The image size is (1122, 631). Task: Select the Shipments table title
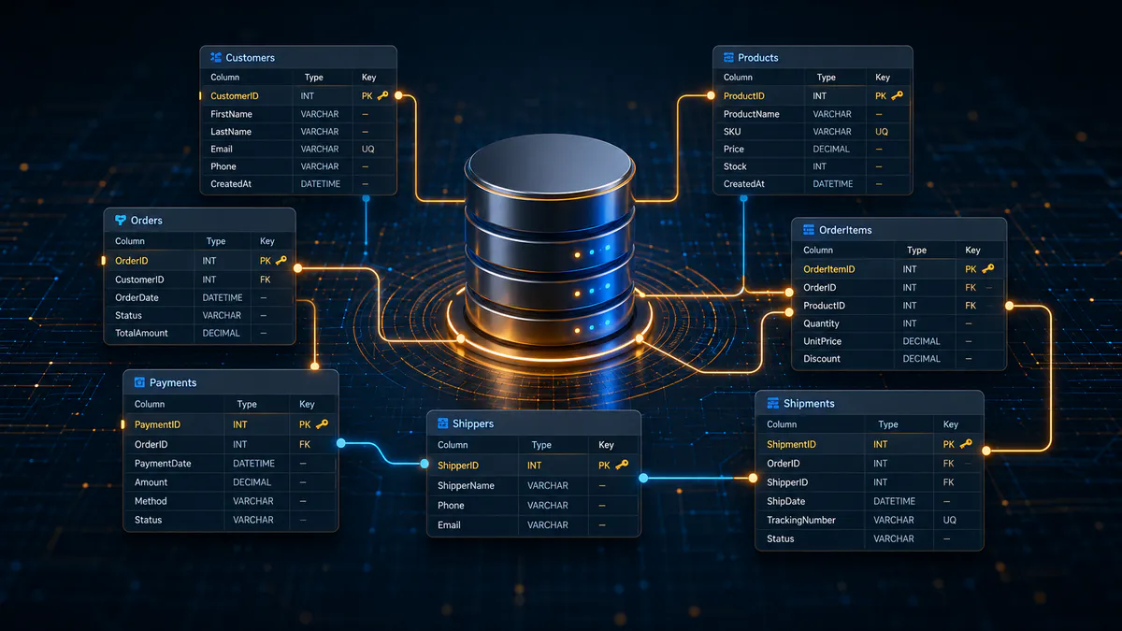pyautogui.click(x=809, y=404)
